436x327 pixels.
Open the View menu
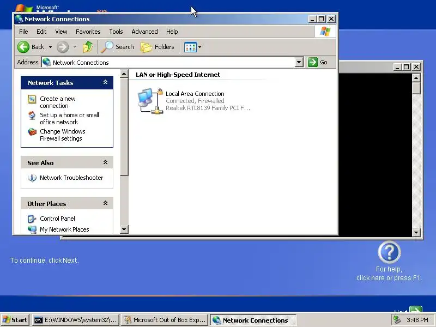61,32
